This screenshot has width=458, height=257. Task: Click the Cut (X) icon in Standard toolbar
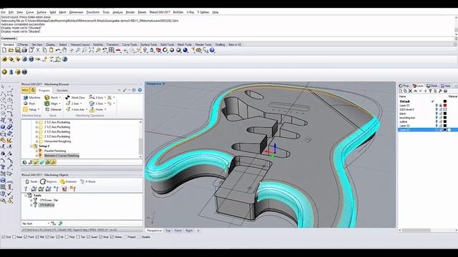[x=38, y=50]
